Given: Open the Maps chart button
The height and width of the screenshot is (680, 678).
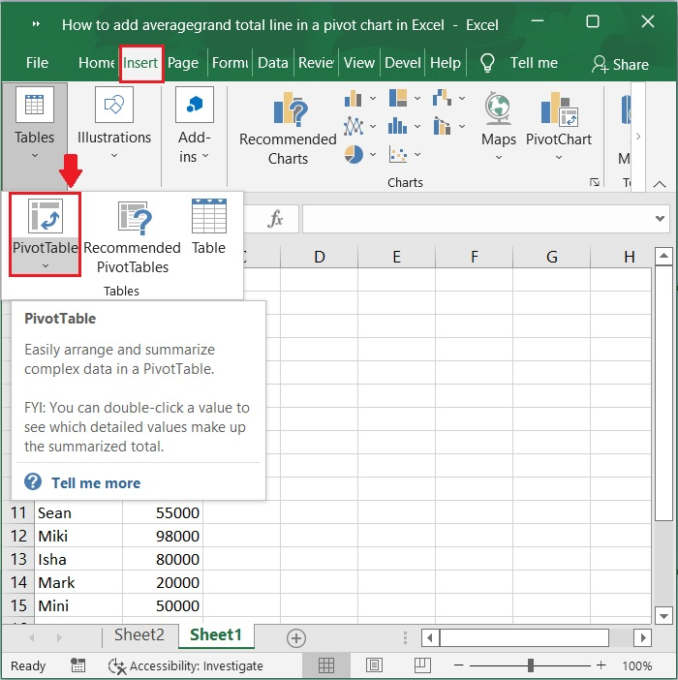Looking at the screenshot, I should (x=499, y=126).
